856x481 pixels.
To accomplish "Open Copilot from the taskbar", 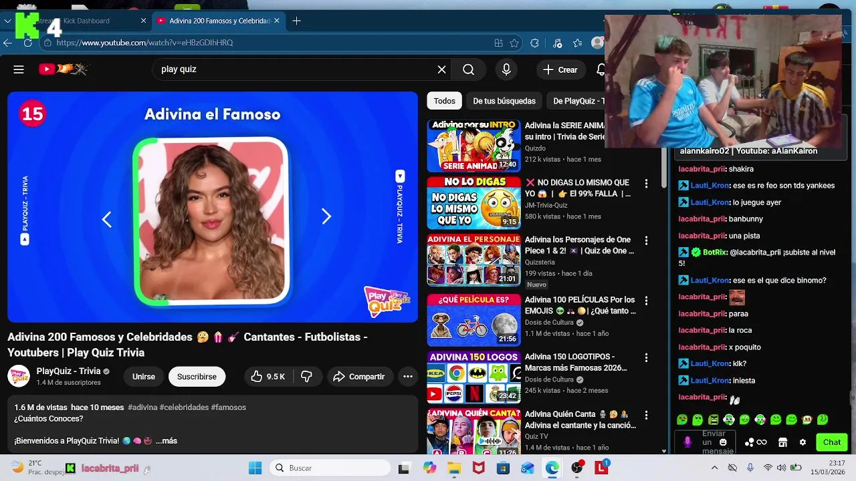I will [429, 468].
